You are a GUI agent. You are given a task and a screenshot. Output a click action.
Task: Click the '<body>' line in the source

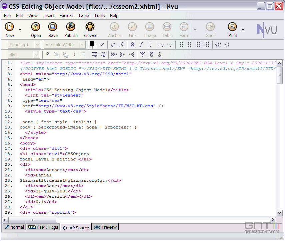point(28,143)
